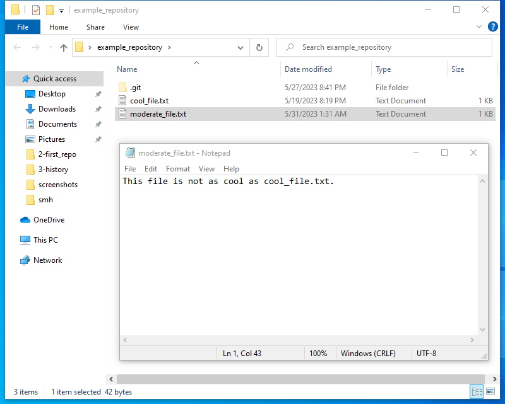
Task: Open Downloads in the navigation pane
Action: [x=57, y=109]
